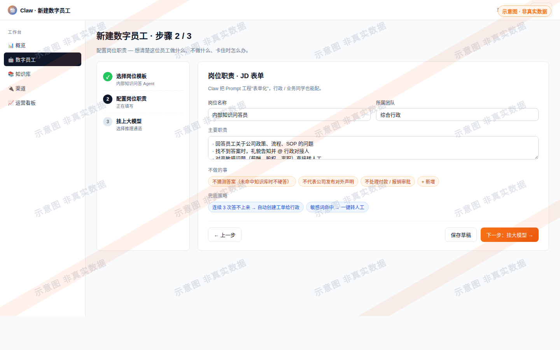Click the 知识库 books icon
560x350 pixels.
click(11, 74)
